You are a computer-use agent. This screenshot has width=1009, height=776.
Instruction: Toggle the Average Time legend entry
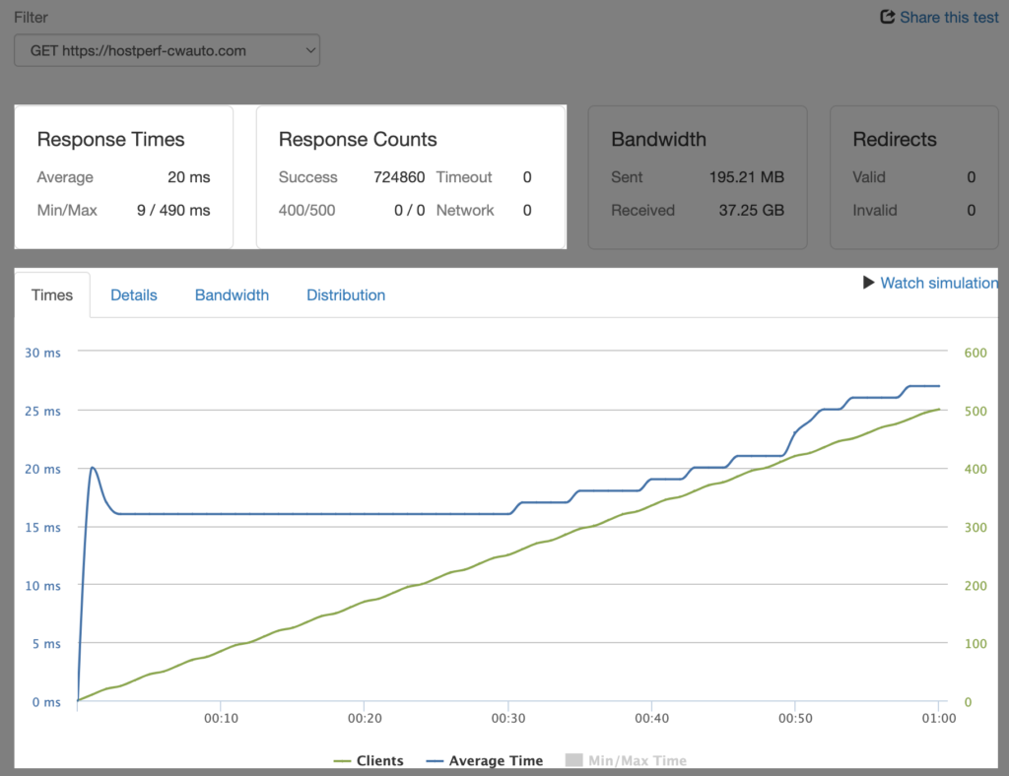485,760
